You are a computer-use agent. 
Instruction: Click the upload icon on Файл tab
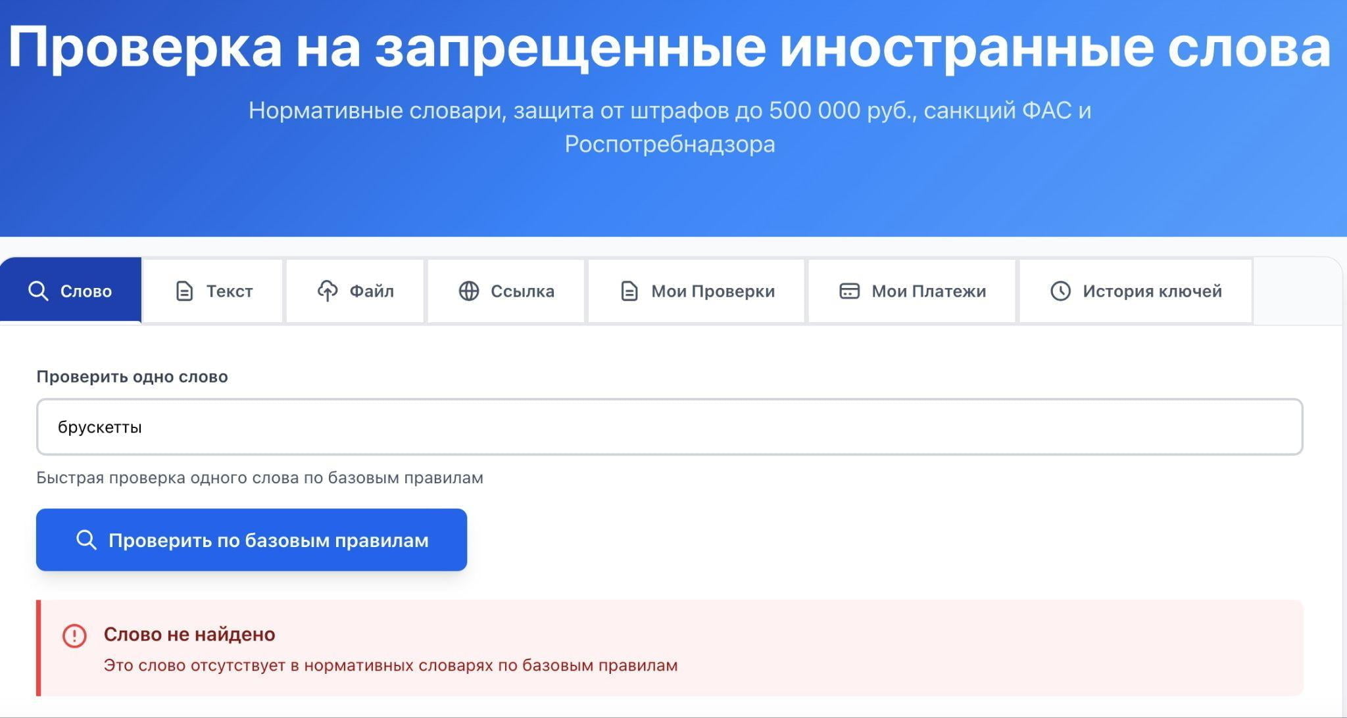[x=327, y=290]
